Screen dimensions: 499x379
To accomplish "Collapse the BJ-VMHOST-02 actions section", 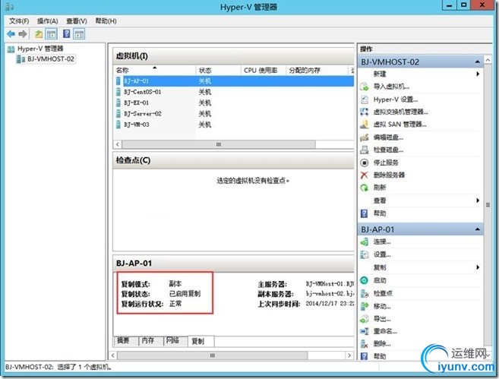I will (478, 62).
